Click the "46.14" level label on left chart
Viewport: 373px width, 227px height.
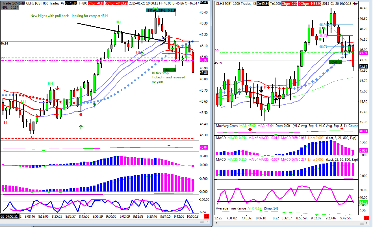[x=4, y=43]
